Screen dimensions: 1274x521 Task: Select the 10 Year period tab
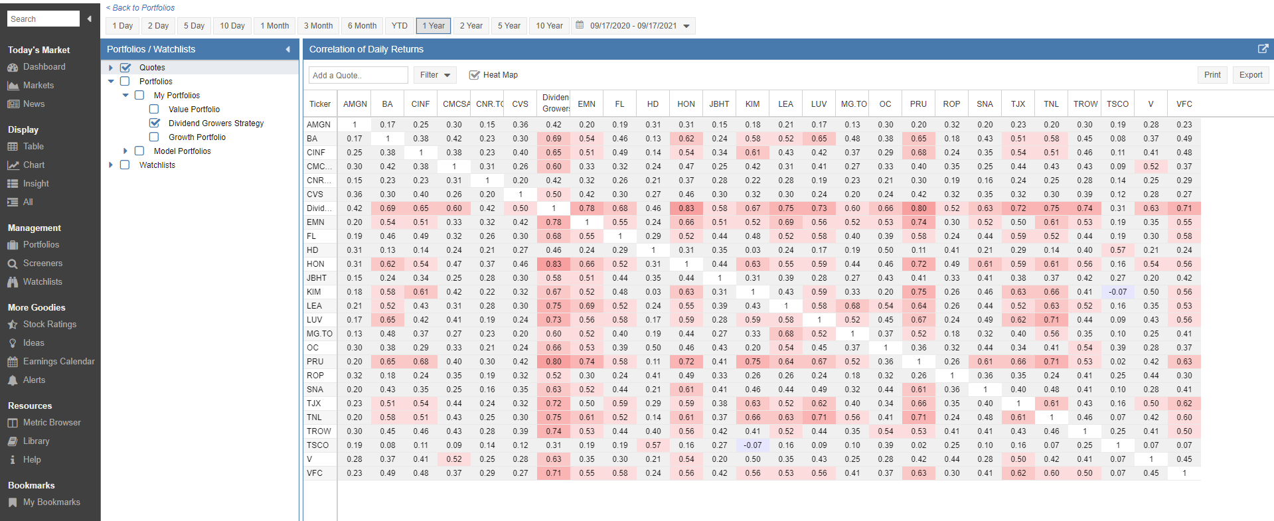[x=549, y=26]
